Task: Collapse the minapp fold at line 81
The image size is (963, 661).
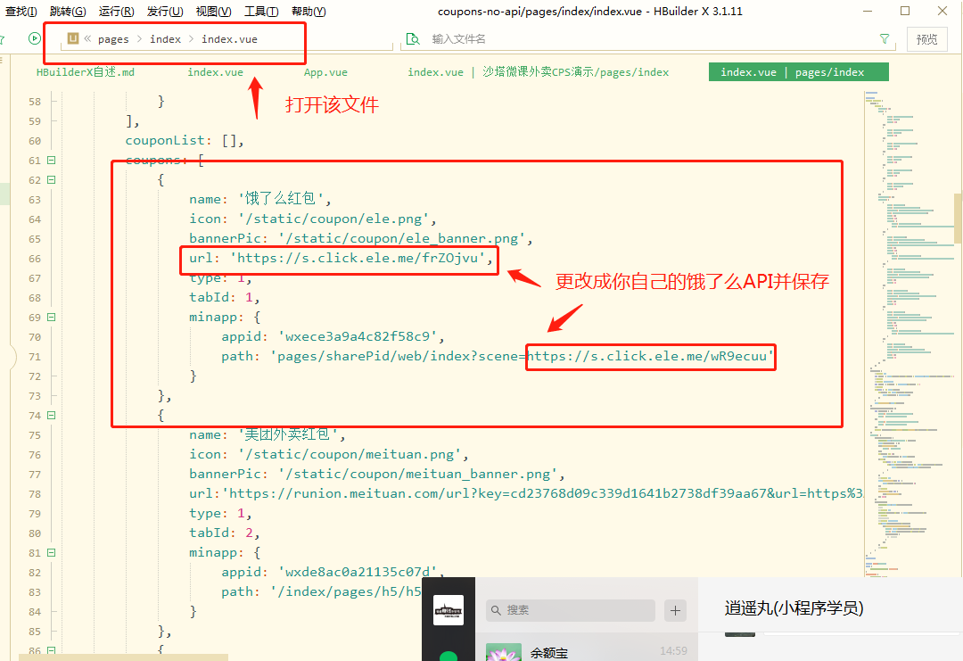Action: (x=52, y=553)
